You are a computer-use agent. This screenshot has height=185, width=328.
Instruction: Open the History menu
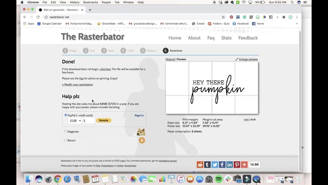pos(74,2)
